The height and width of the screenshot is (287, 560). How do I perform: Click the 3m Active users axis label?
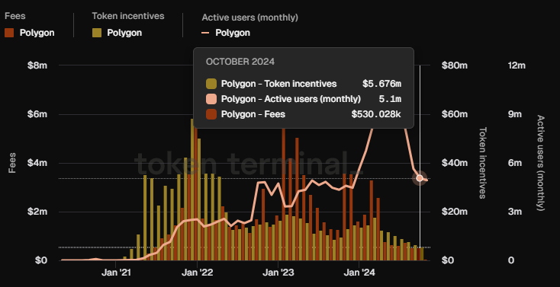pos(515,212)
